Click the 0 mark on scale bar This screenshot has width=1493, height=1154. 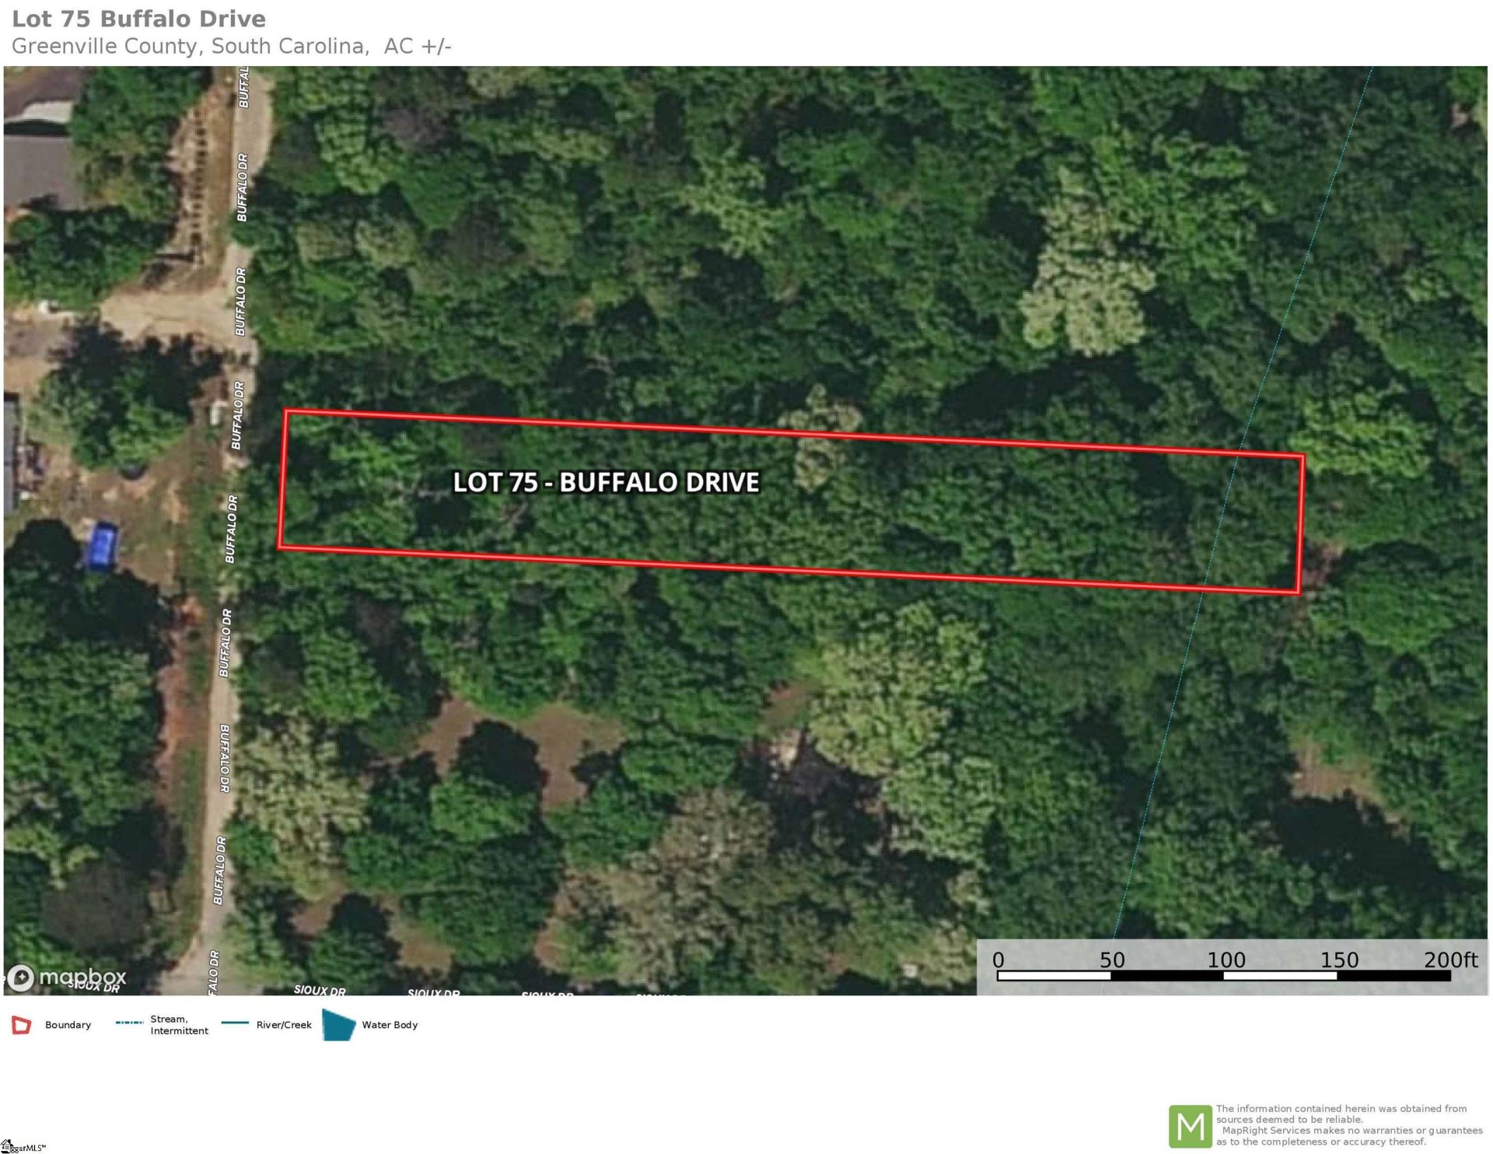998,960
